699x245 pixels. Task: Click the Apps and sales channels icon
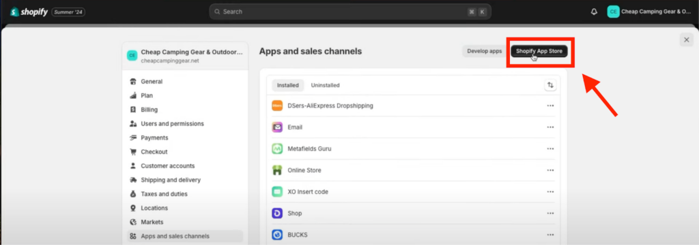click(132, 236)
